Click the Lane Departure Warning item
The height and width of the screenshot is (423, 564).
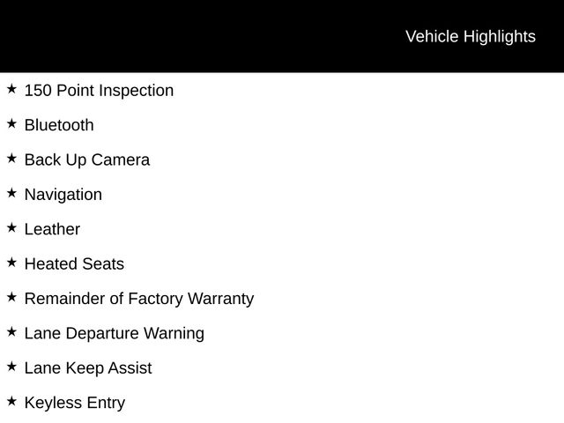tap(115, 333)
